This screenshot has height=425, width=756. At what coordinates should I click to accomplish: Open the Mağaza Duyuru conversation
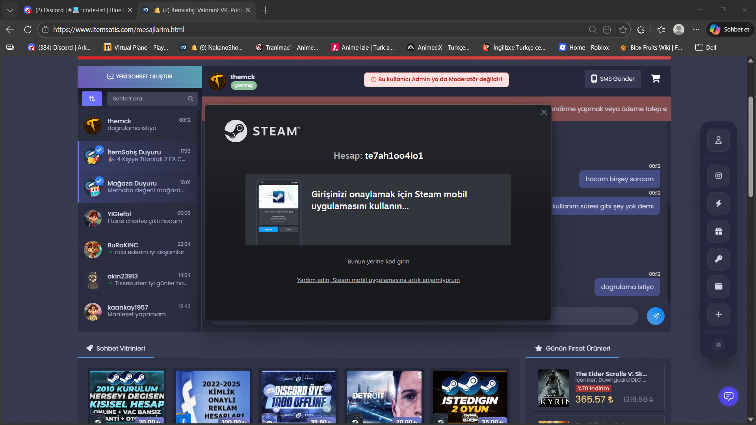[x=137, y=187]
